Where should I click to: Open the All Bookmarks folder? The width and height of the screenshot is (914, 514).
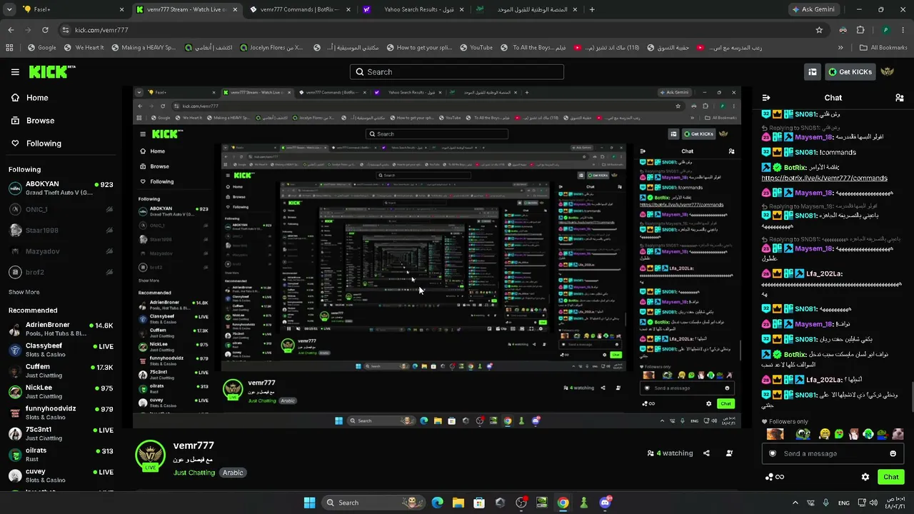tap(884, 48)
